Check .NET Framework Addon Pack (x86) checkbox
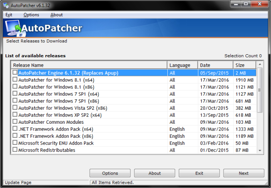 tap(15, 136)
